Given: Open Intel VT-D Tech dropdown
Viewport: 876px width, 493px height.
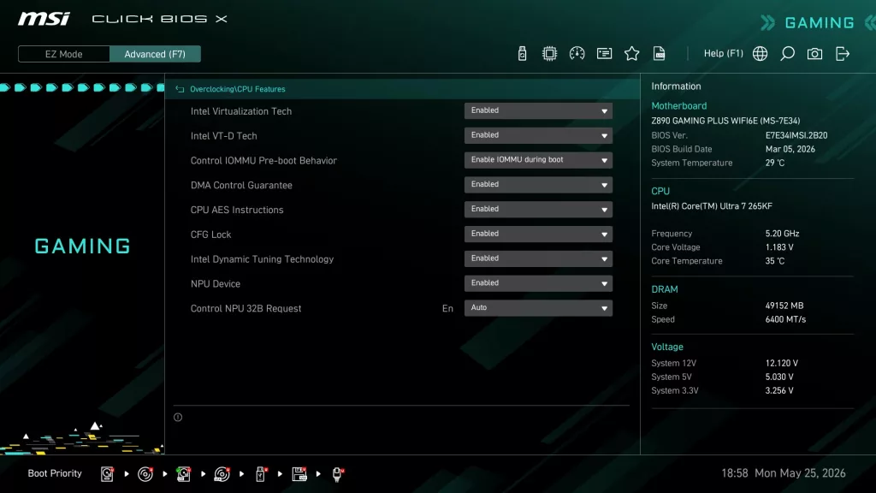Looking at the screenshot, I should pyautogui.click(x=538, y=135).
